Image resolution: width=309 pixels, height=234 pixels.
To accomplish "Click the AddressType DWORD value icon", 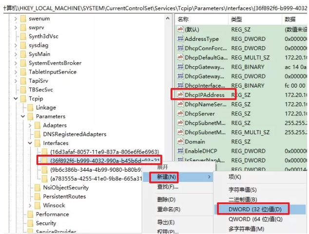I will [x=180, y=39].
